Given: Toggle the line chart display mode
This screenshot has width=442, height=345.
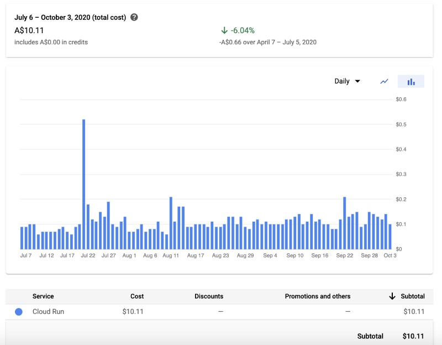Looking at the screenshot, I should (x=384, y=81).
